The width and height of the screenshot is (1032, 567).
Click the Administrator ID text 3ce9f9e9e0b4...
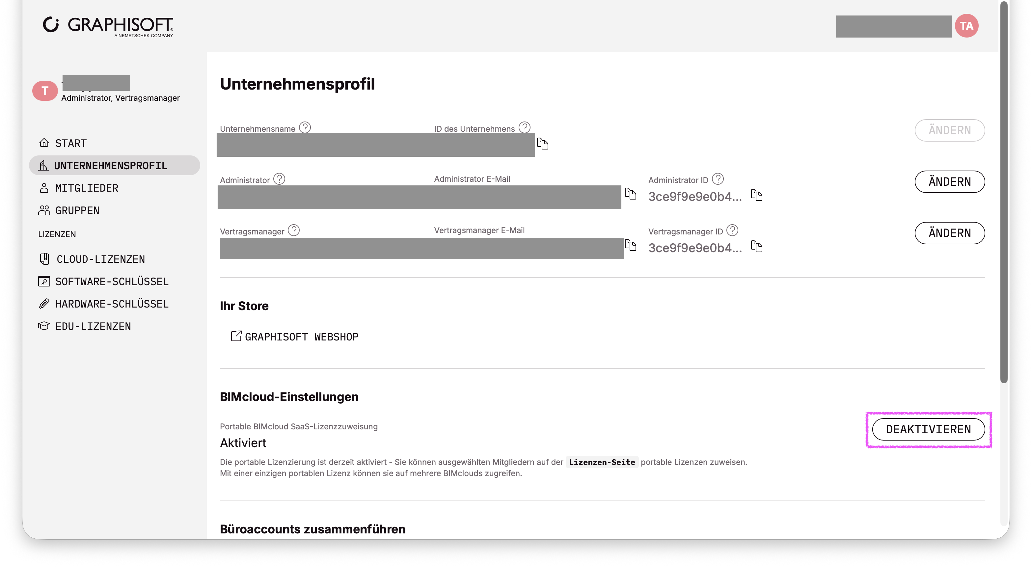[x=695, y=196]
